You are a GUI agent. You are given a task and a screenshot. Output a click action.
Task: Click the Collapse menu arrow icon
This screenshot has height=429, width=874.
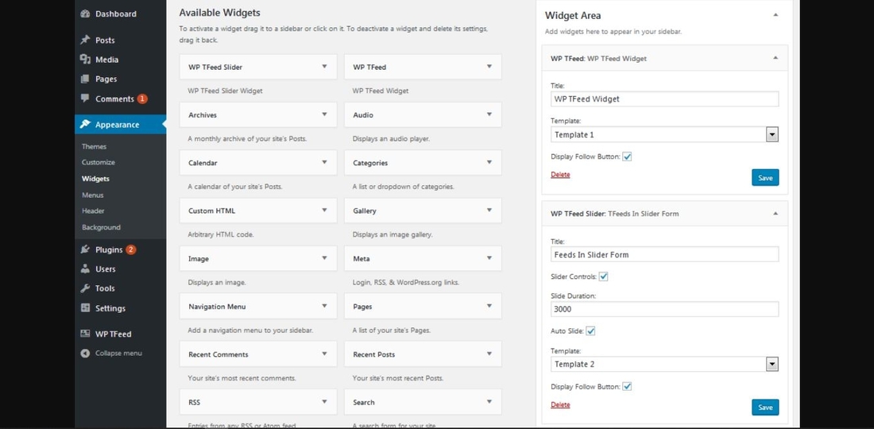point(86,354)
